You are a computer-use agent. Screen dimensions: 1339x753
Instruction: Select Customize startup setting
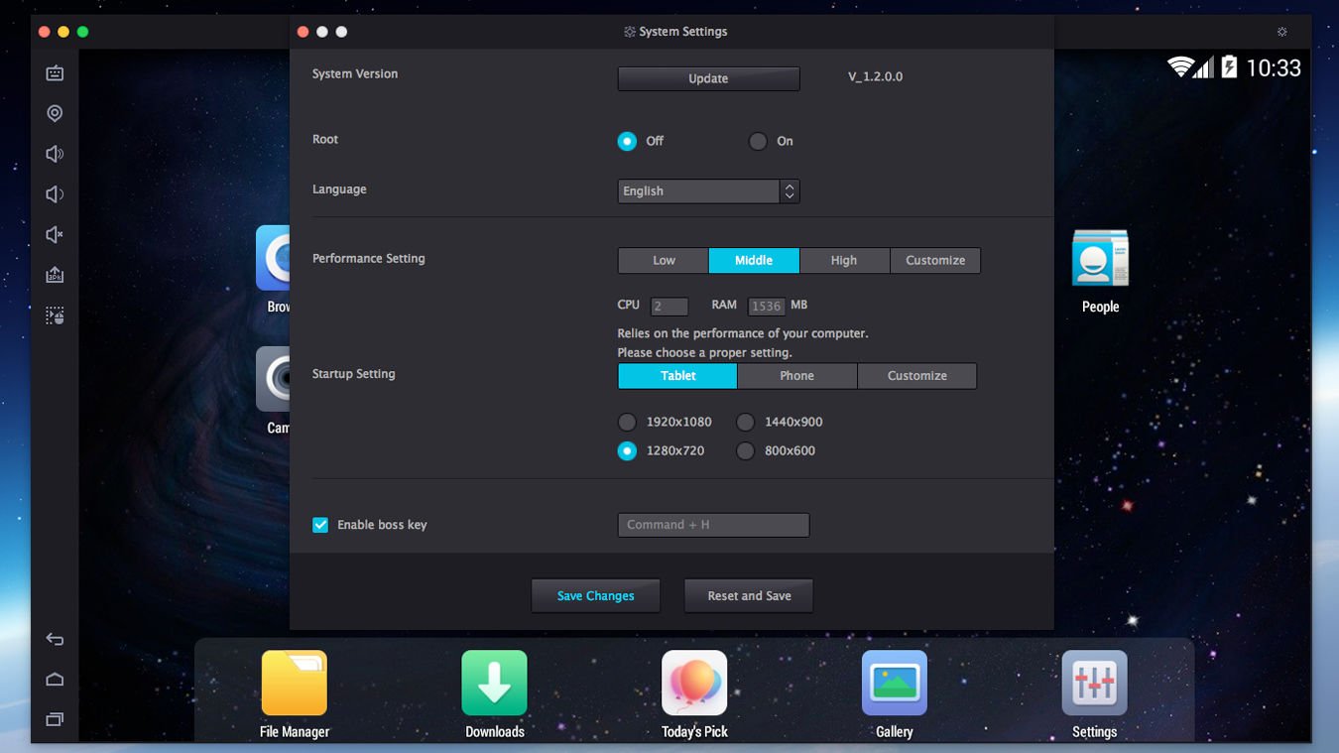click(917, 375)
